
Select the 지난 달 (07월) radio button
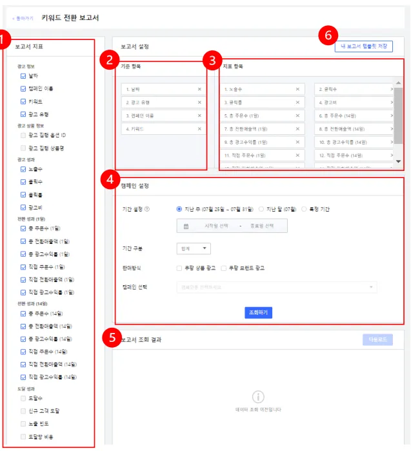point(261,209)
